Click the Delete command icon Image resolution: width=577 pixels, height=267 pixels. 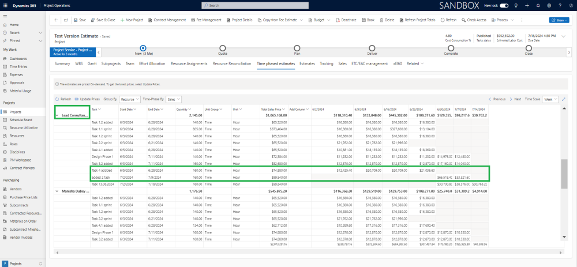tap(381, 20)
